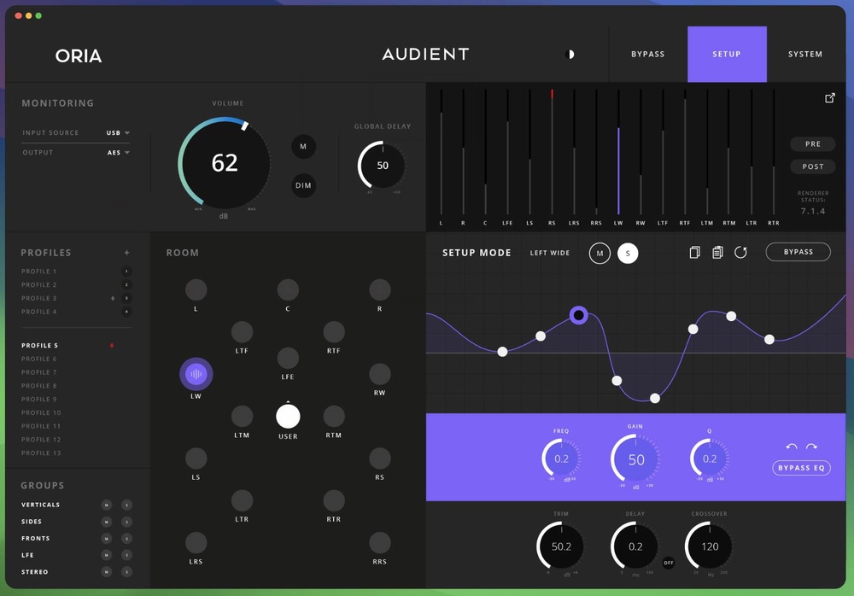Viewport: 854px width, 596px height.
Task: Select the RTM speaker icon
Action: [334, 416]
